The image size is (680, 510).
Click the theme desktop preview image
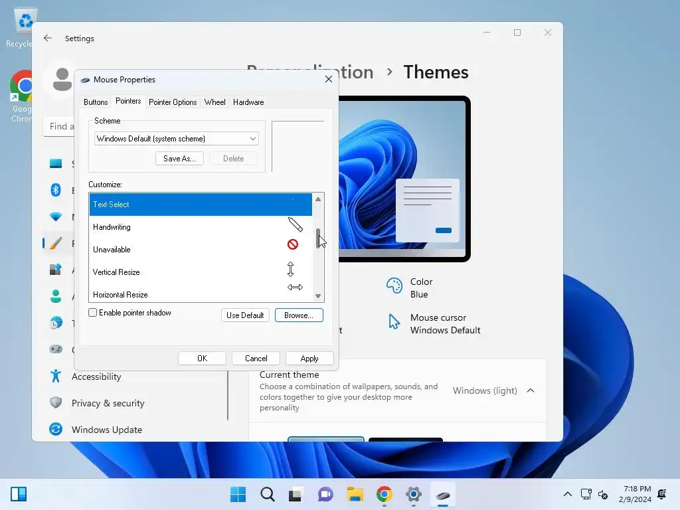pyautogui.click(x=402, y=178)
